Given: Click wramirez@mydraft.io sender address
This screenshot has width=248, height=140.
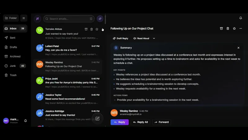Looking at the screenshot, I should click(131, 114).
